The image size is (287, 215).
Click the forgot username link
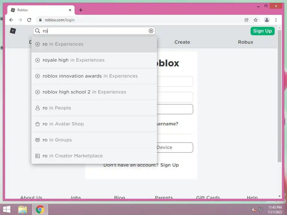tap(167, 124)
